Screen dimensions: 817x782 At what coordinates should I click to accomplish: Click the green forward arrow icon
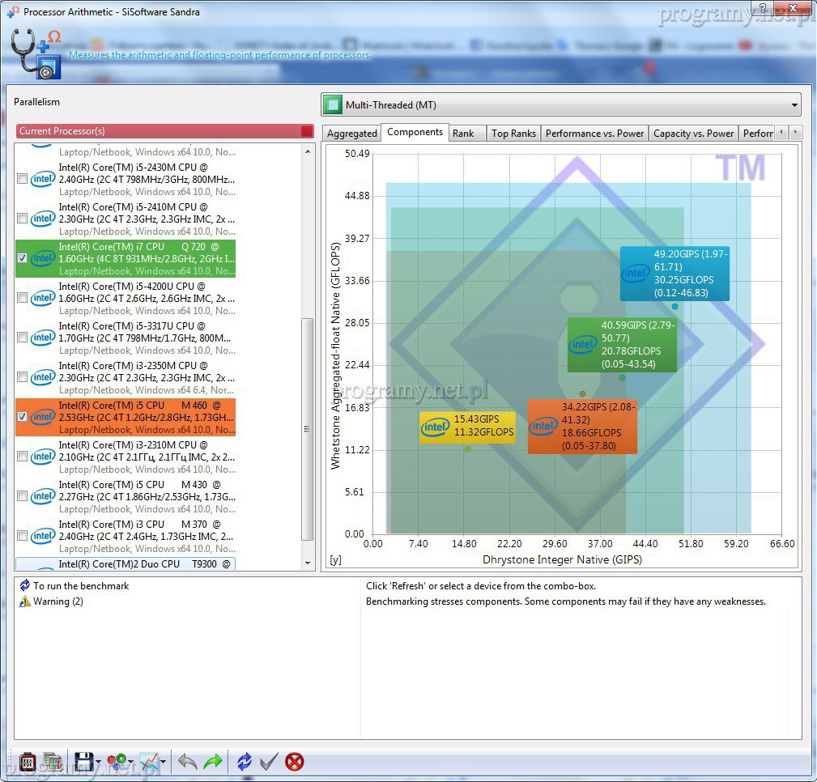click(x=213, y=761)
